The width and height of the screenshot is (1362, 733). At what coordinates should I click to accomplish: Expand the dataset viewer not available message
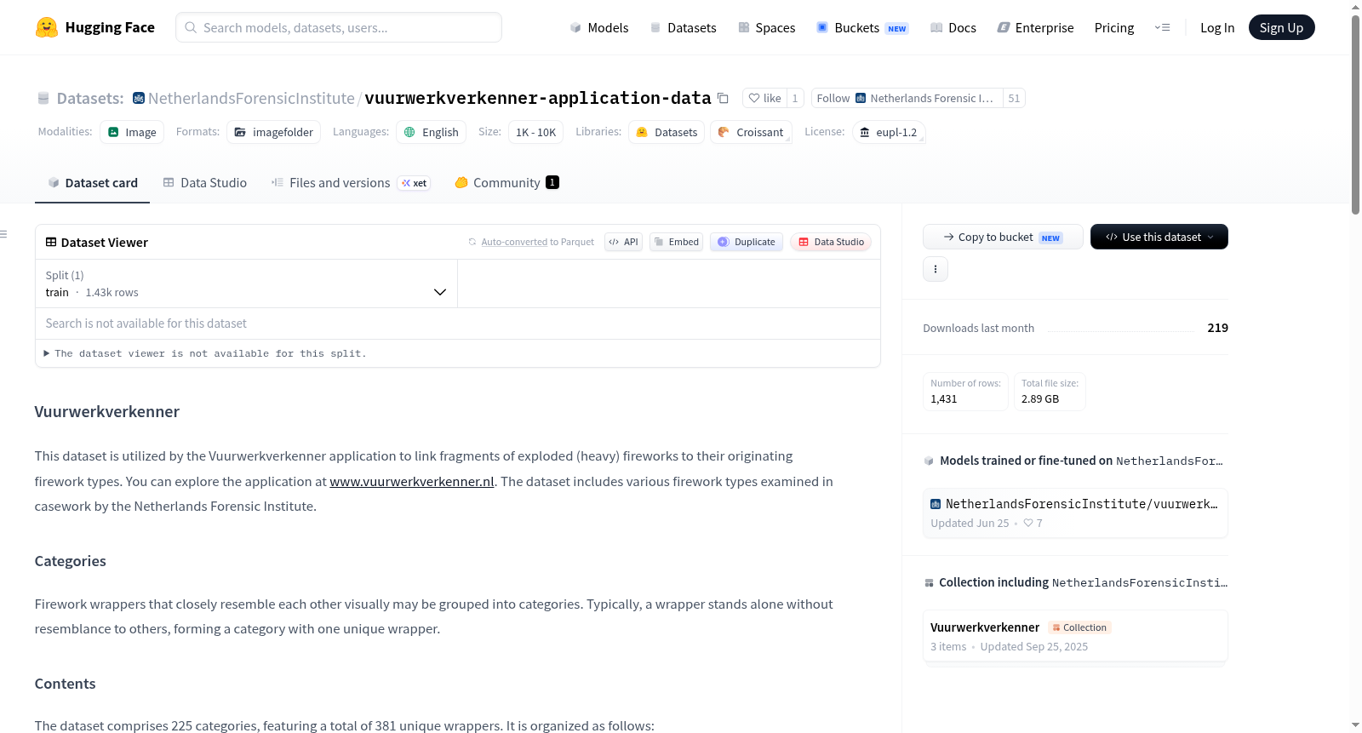click(x=205, y=353)
